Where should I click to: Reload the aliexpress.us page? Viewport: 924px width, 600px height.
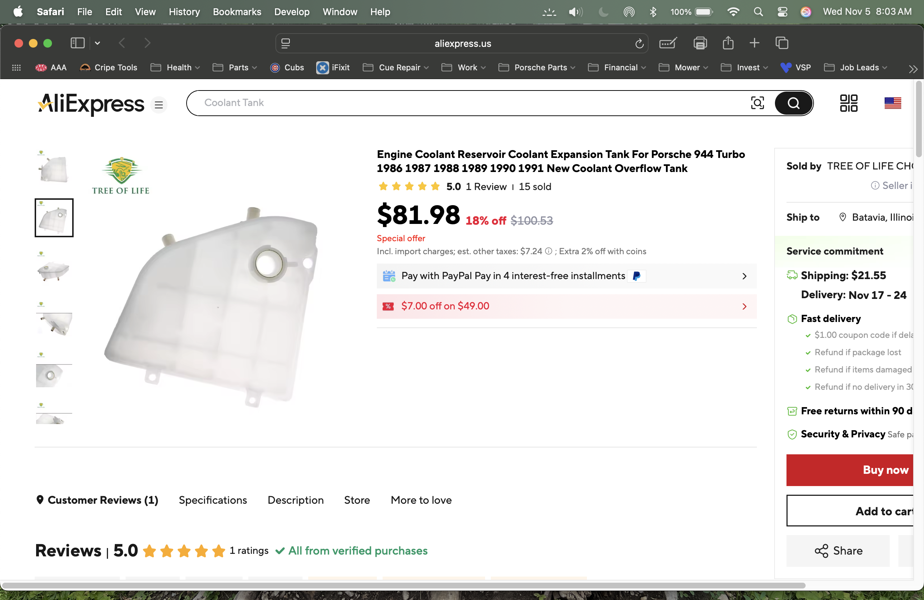tap(639, 43)
